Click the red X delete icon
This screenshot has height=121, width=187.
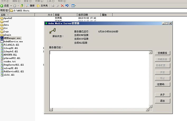coord(62,6)
